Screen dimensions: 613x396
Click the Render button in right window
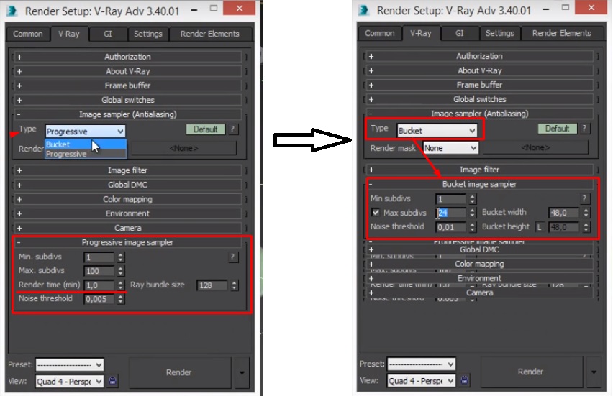(531, 372)
